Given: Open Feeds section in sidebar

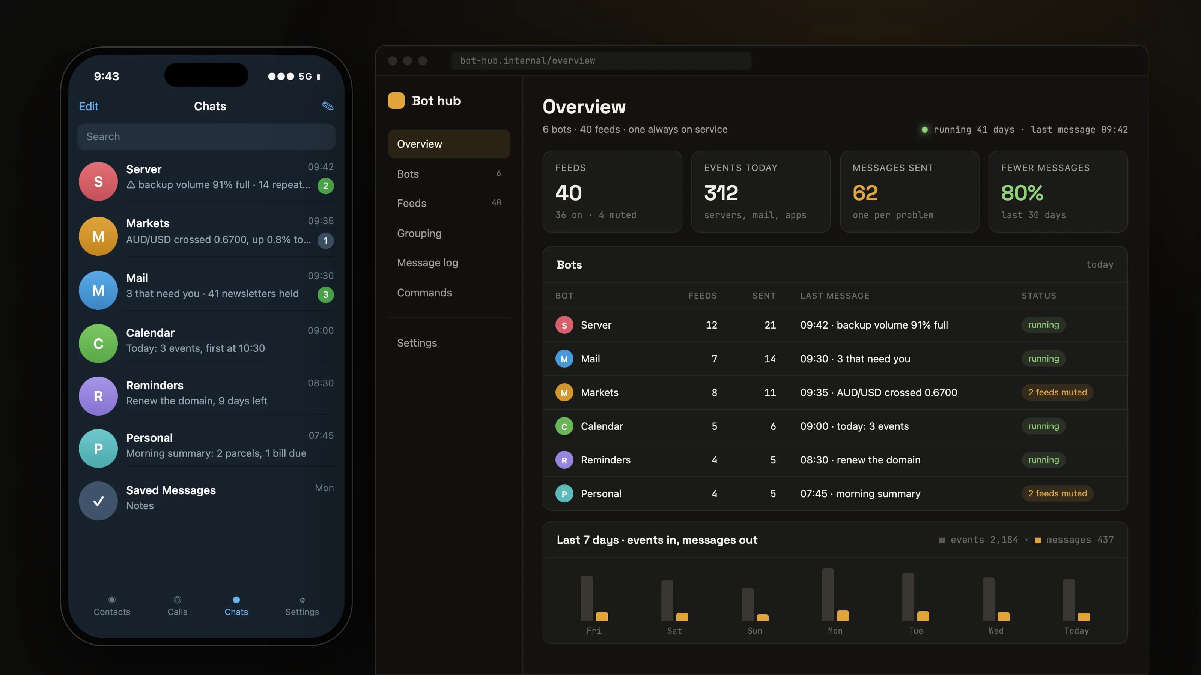Looking at the screenshot, I should click(x=449, y=203).
